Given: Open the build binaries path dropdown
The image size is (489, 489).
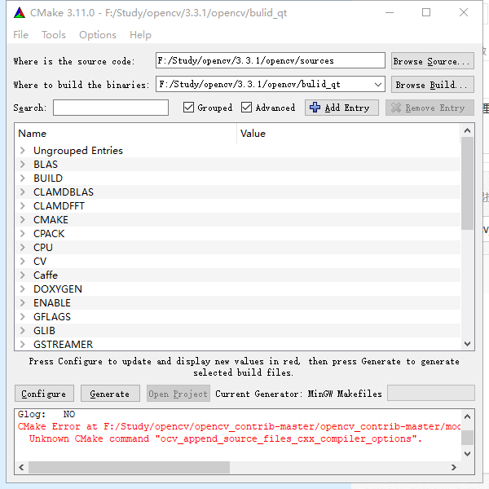Looking at the screenshot, I should (378, 84).
